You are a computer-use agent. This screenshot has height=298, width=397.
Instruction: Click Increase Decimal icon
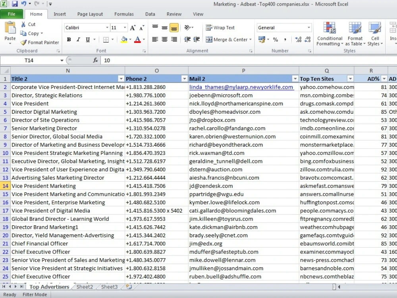pyautogui.click(x=298, y=39)
